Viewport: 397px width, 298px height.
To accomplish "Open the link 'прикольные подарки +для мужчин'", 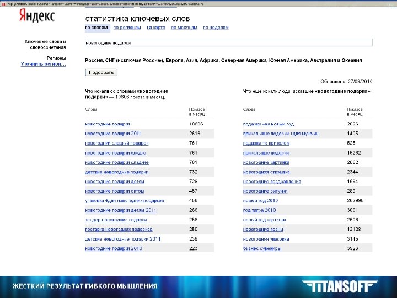I will 281,134.
